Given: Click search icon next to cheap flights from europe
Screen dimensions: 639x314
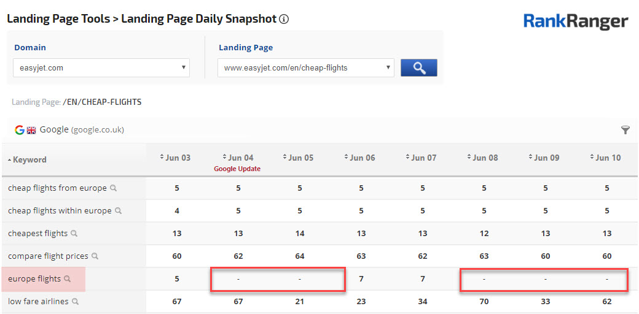Looking at the screenshot, I should pos(113,188).
